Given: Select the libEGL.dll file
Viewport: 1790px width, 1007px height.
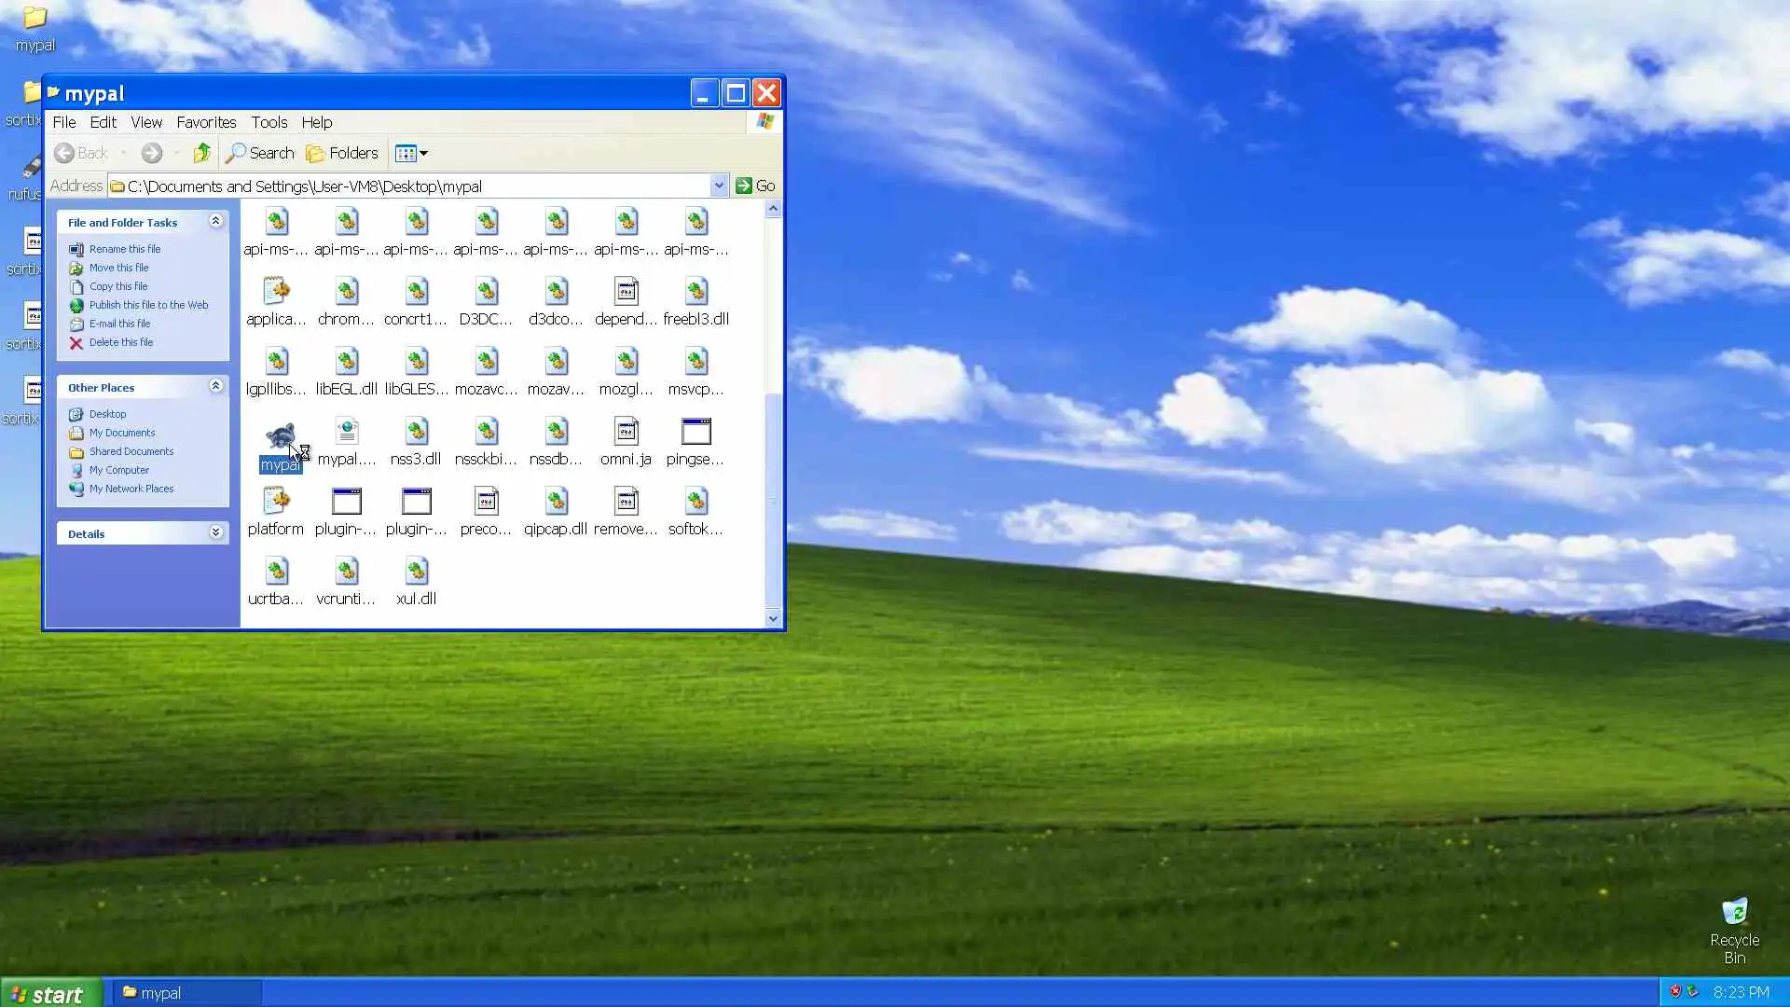Looking at the screenshot, I should [346, 362].
